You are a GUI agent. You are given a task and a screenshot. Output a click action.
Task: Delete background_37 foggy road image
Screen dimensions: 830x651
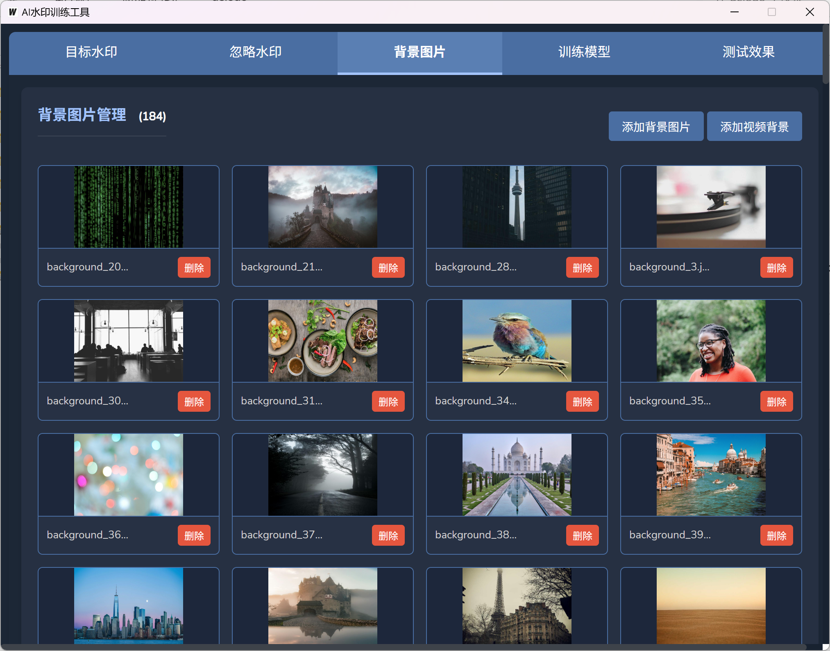click(388, 535)
